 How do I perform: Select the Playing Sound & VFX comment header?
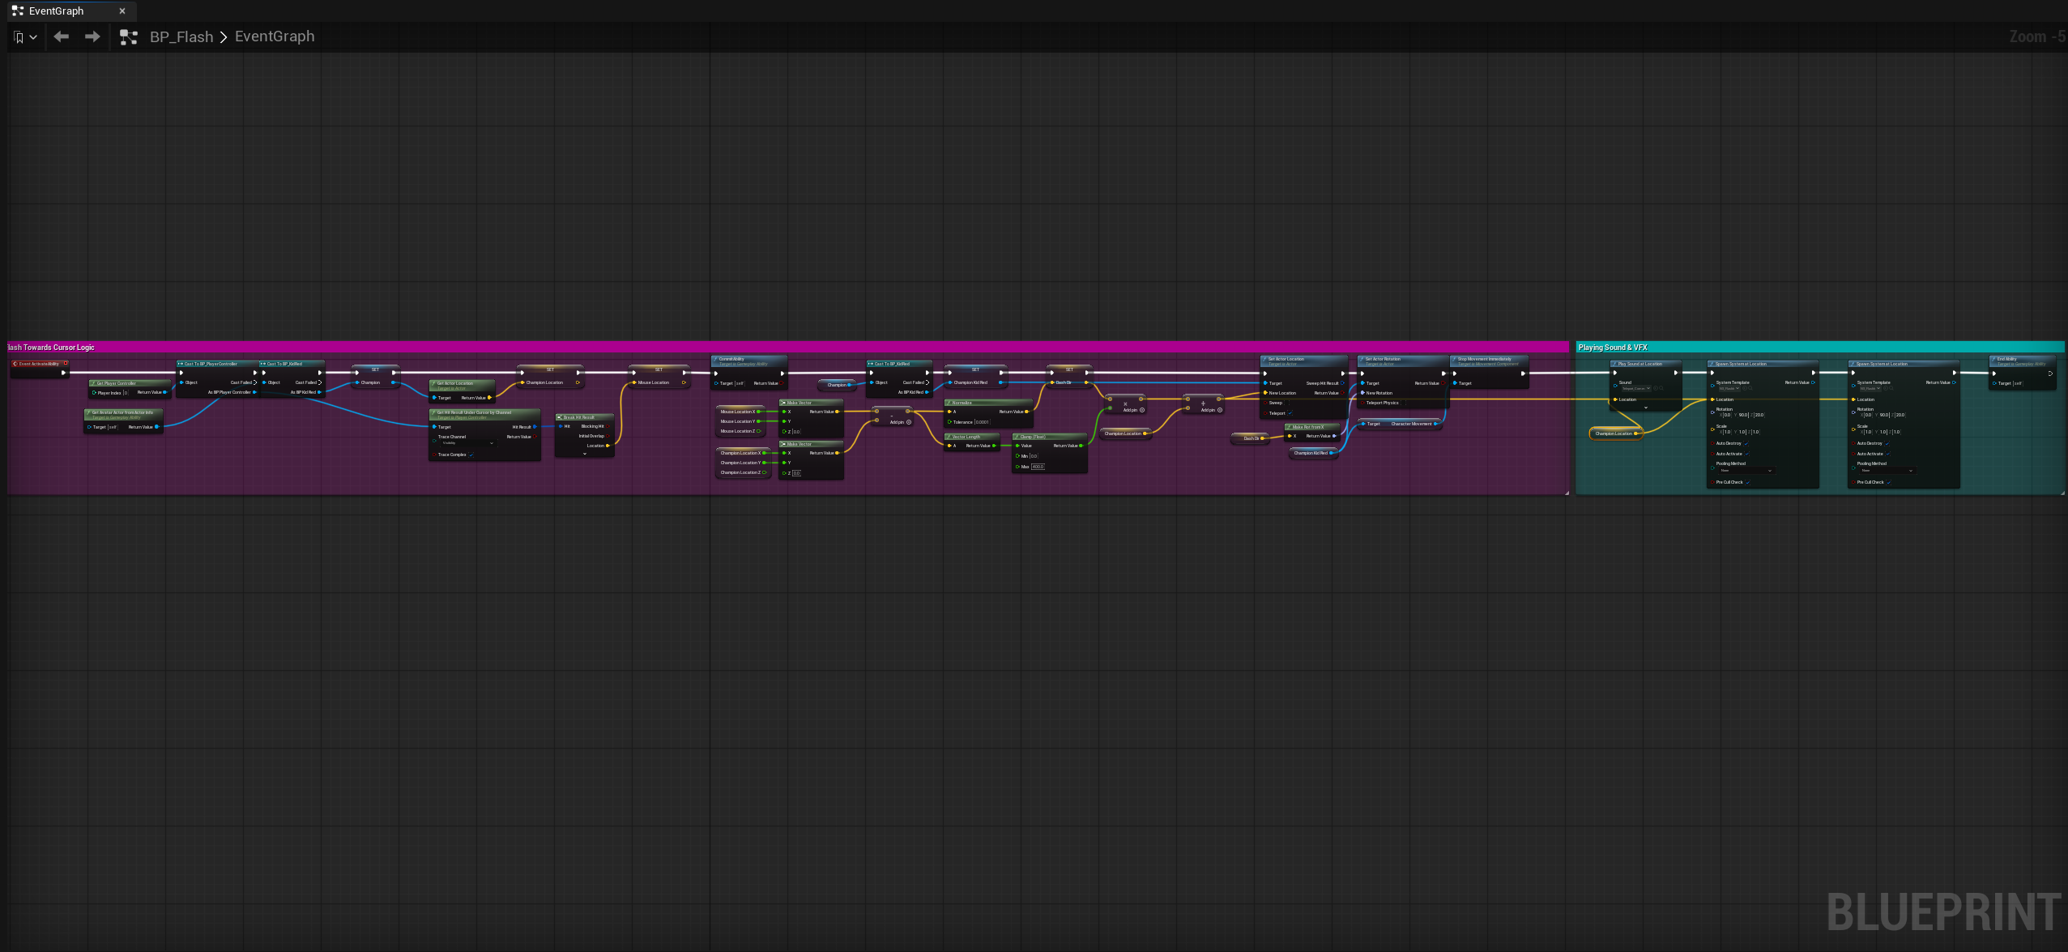[x=1819, y=348]
